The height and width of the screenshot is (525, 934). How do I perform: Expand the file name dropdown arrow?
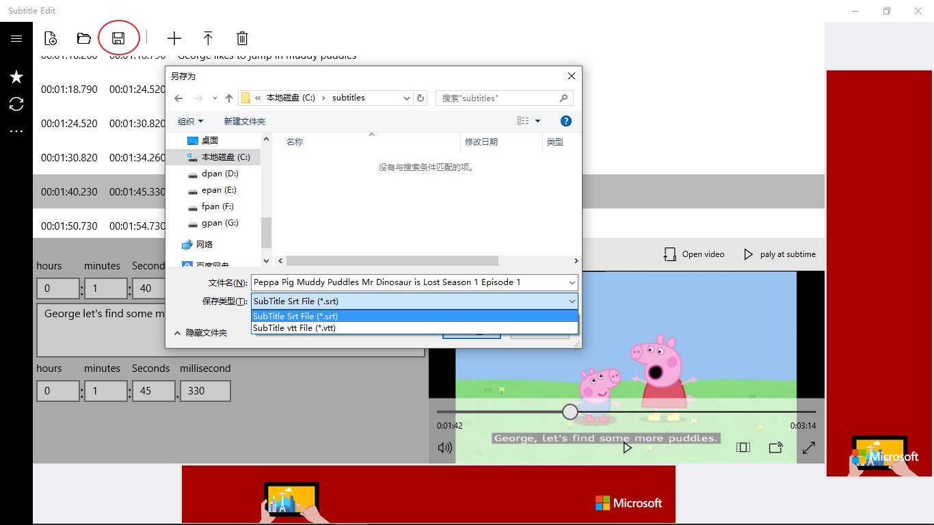coord(572,282)
